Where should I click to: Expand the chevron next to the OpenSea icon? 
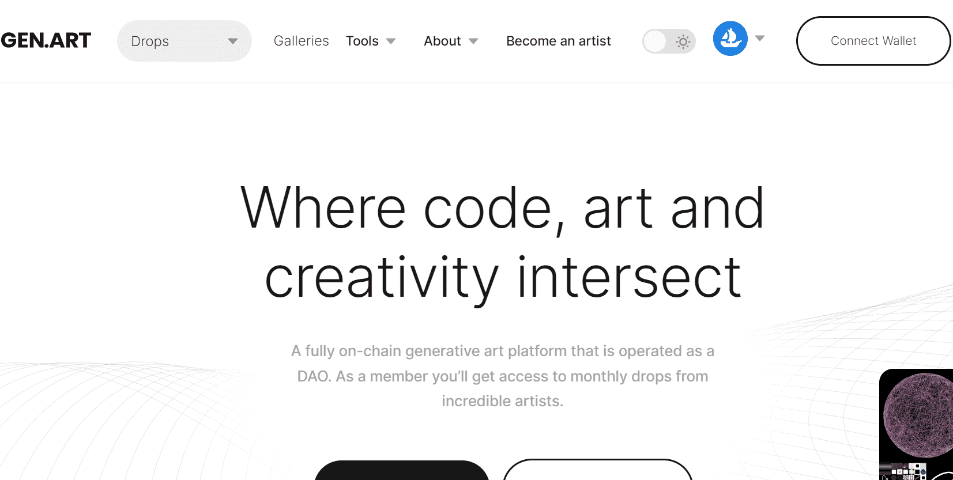point(760,38)
